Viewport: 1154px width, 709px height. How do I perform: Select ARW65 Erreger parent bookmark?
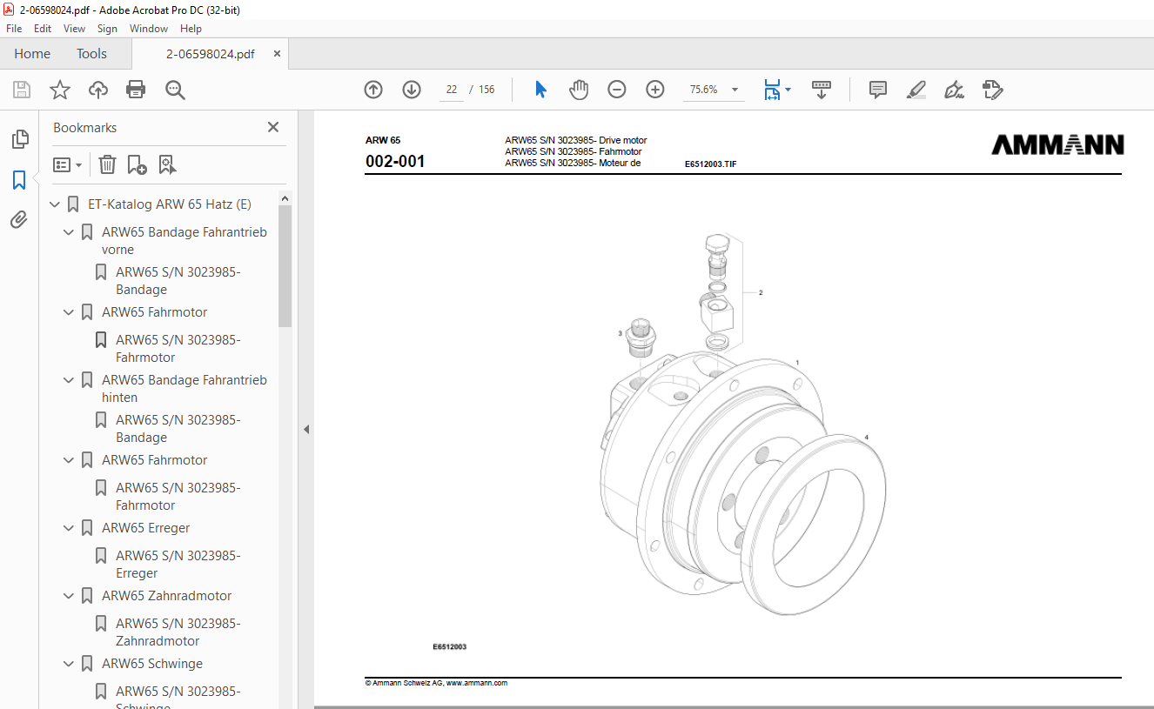tap(145, 528)
